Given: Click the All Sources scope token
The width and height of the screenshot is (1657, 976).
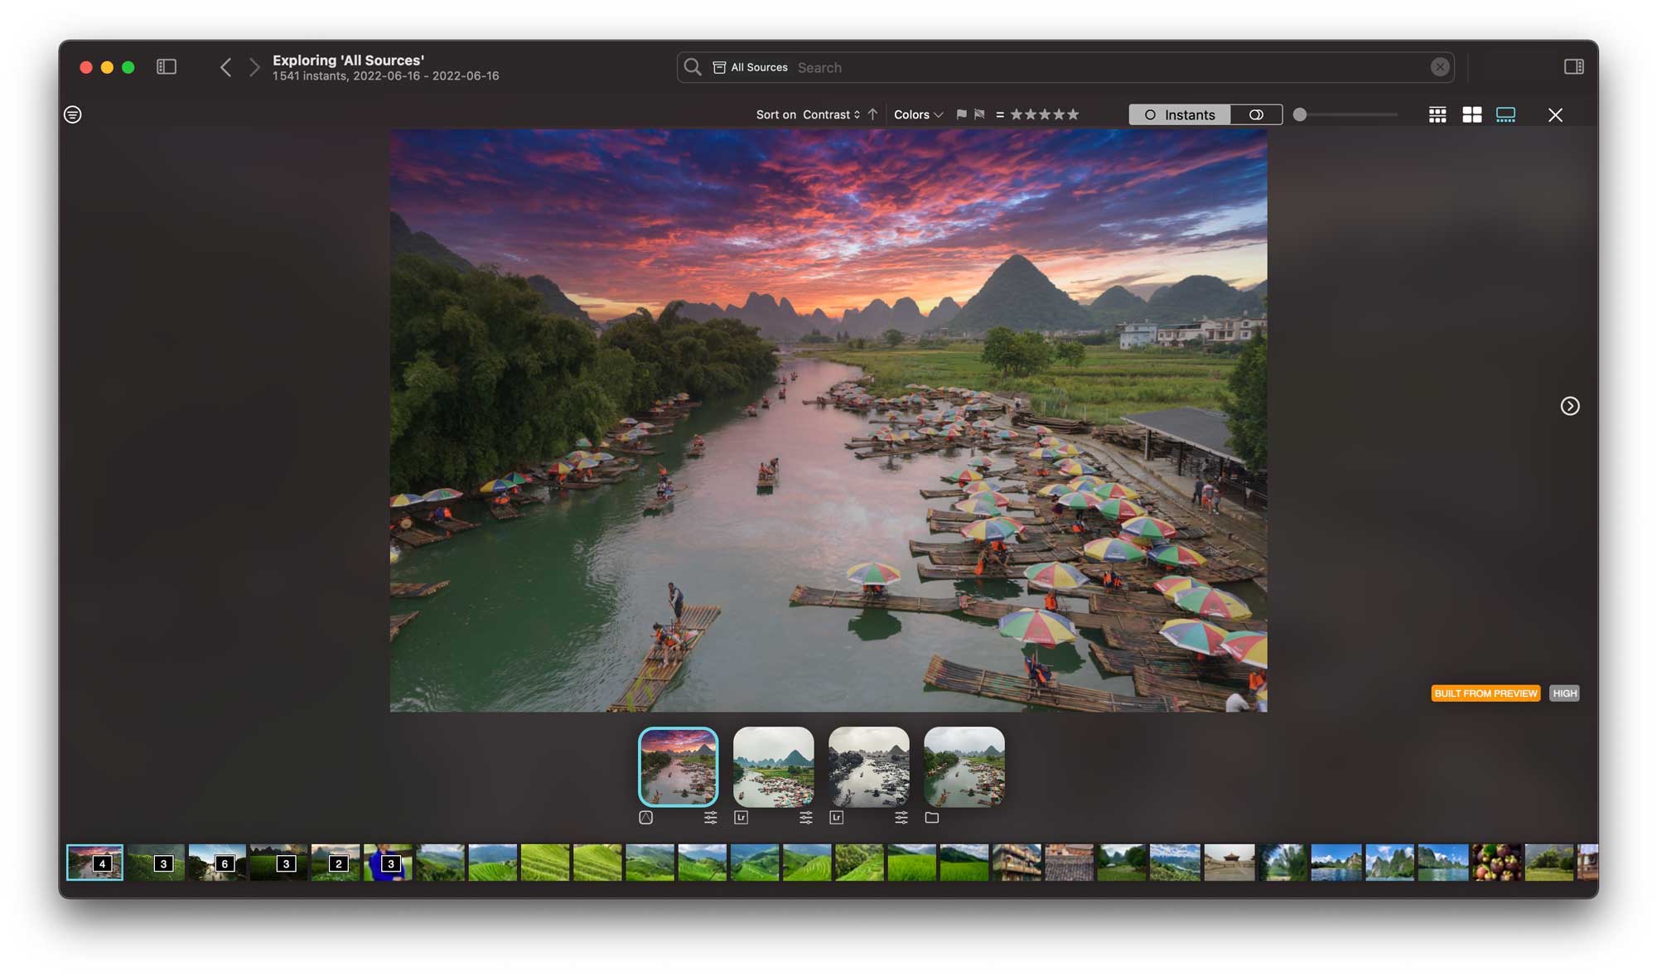Looking at the screenshot, I should pos(751,67).
